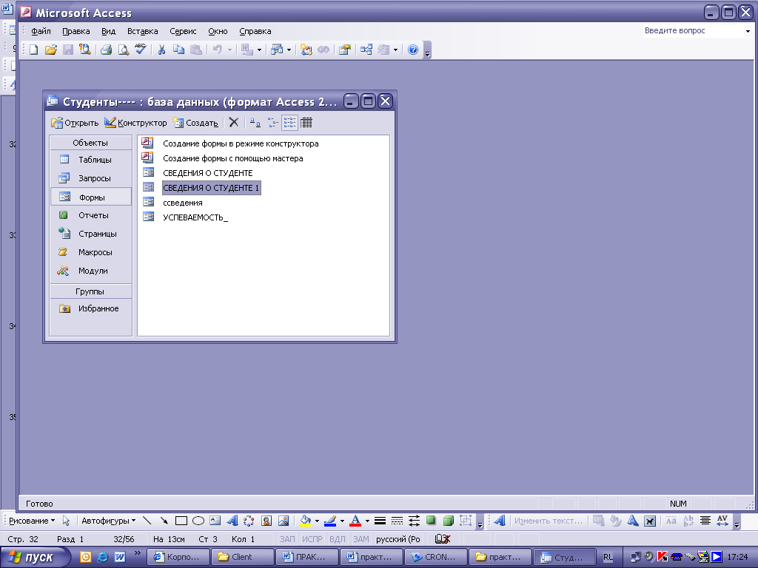Select form УСПЕВАЕМОСТЬ_ in the list
This screenshot has width=758, height=568.
pos(195,217)
